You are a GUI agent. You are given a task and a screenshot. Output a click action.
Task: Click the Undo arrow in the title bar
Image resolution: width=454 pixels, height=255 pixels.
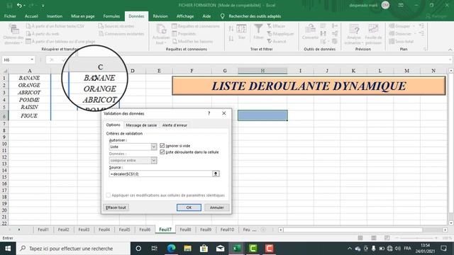pyautogui.click(x=19, y=5)
